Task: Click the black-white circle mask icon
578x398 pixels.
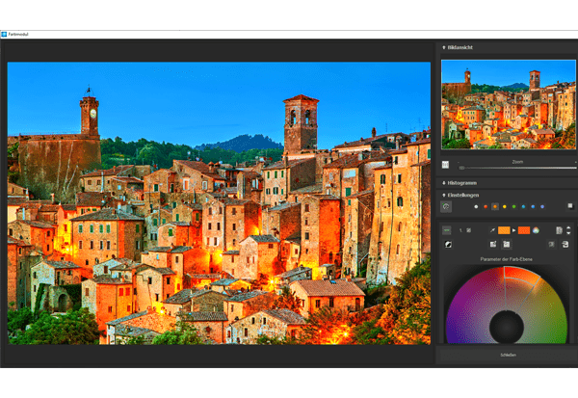Action: (448, 244)
